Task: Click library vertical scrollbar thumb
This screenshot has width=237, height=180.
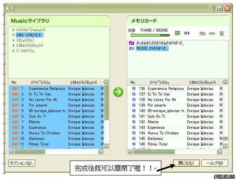Action: (x=106, y=102)
